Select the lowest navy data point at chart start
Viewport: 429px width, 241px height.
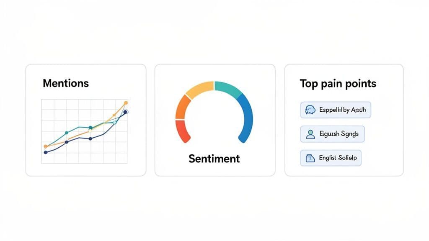tap(46, 152)
